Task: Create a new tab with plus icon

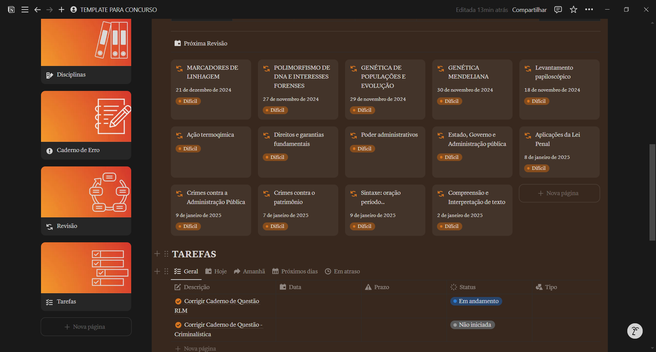Action: pos(61,10)
